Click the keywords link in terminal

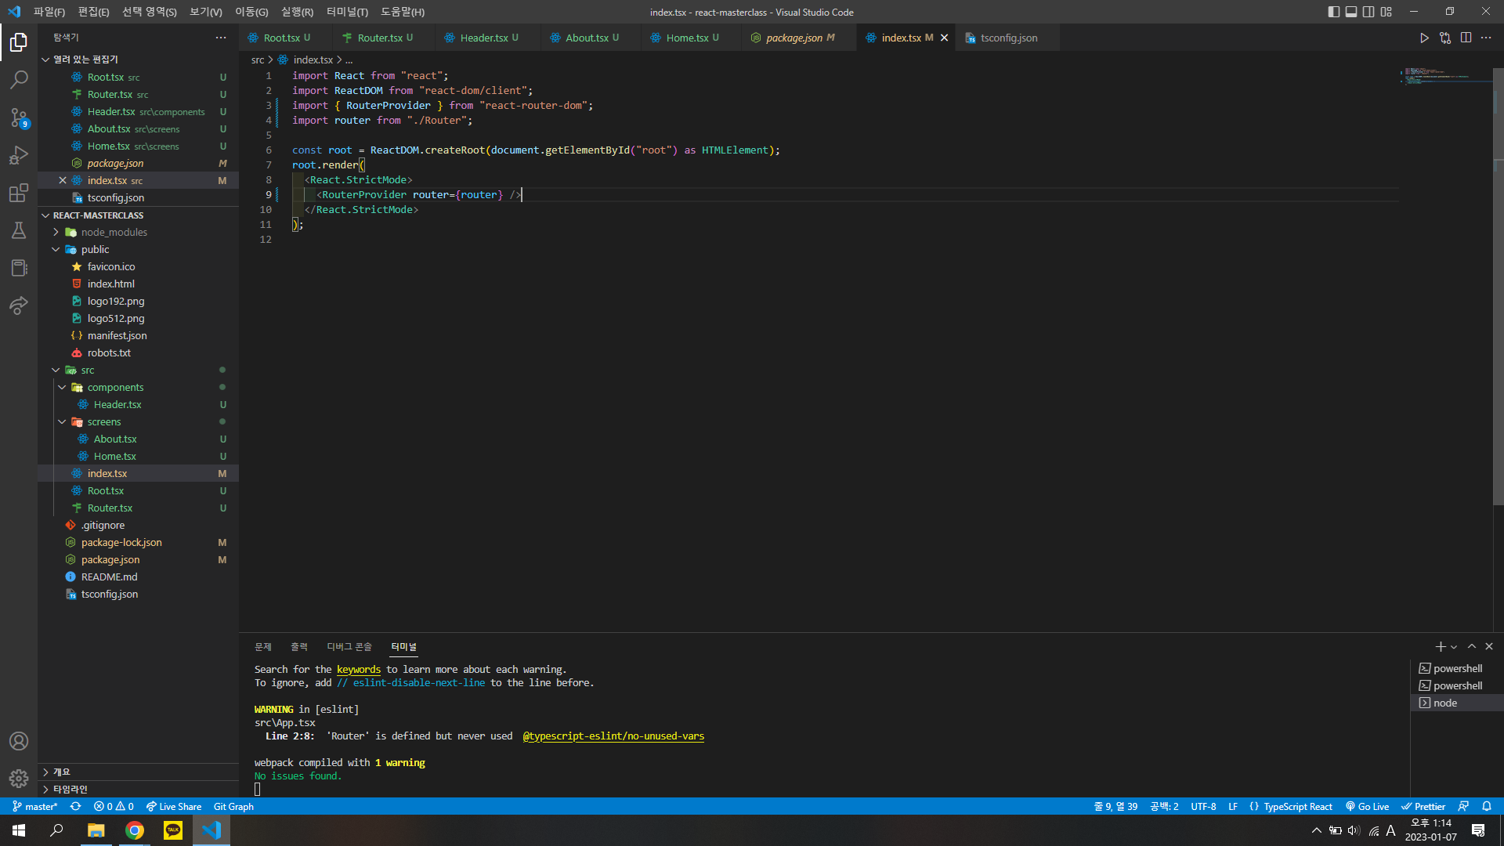(x=358, y=669)
